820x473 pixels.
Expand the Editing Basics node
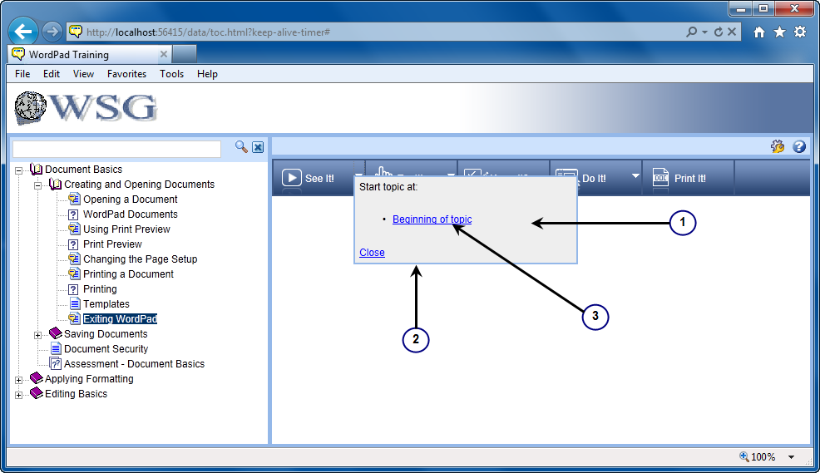coord(19,395)
